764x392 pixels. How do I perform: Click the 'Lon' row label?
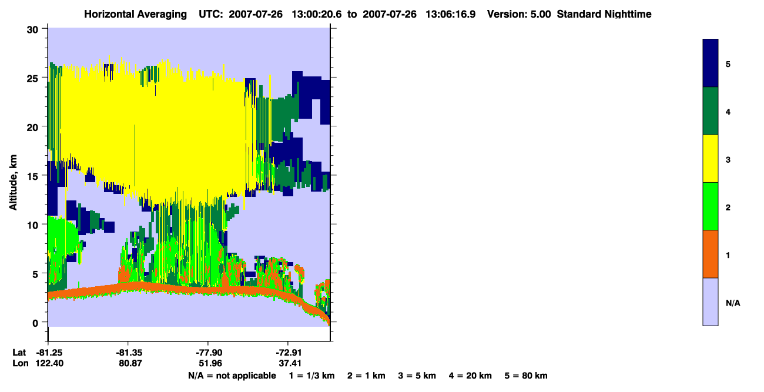pos(20,364)
